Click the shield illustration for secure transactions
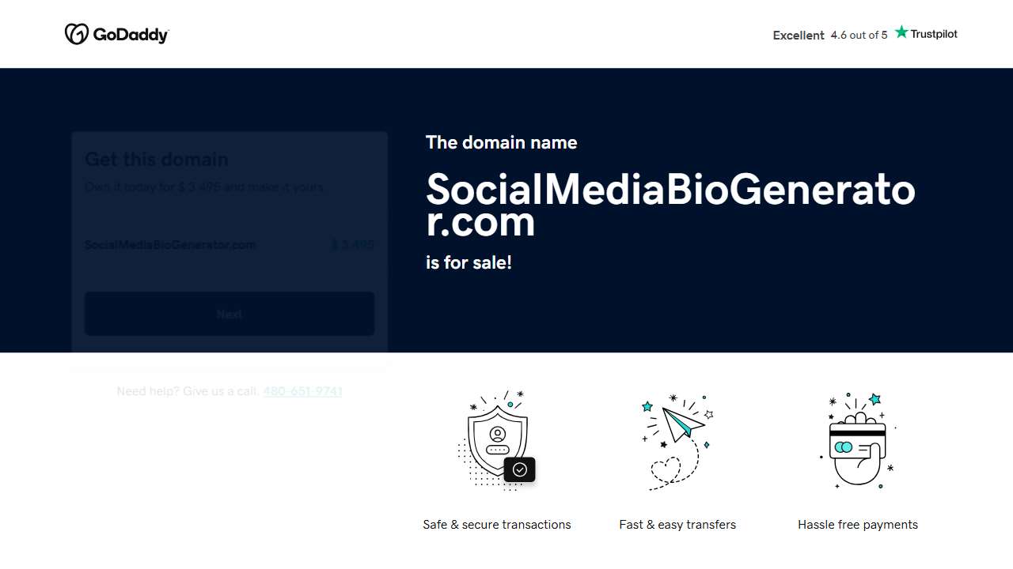The image size is (1013, 569). point(496,439)
